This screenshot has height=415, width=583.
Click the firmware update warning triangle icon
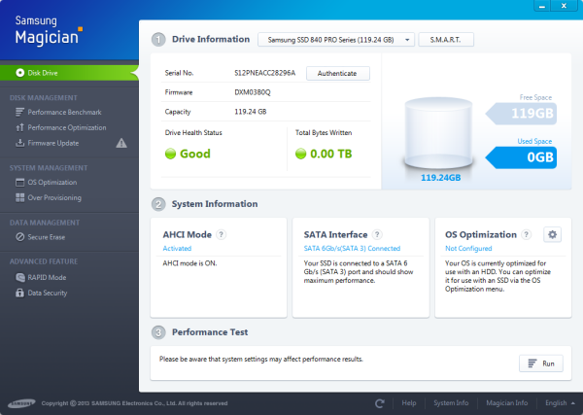coord(121,143)
